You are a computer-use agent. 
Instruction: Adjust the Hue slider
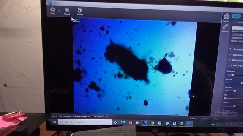[225, 98]
